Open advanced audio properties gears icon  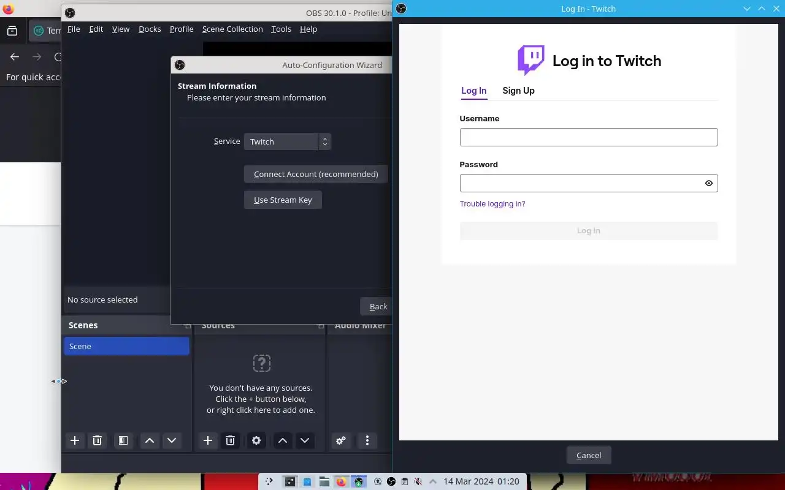tap(341, 440)
